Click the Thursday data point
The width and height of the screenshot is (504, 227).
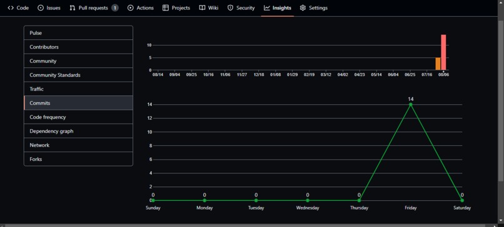click(x=359, y=200)
